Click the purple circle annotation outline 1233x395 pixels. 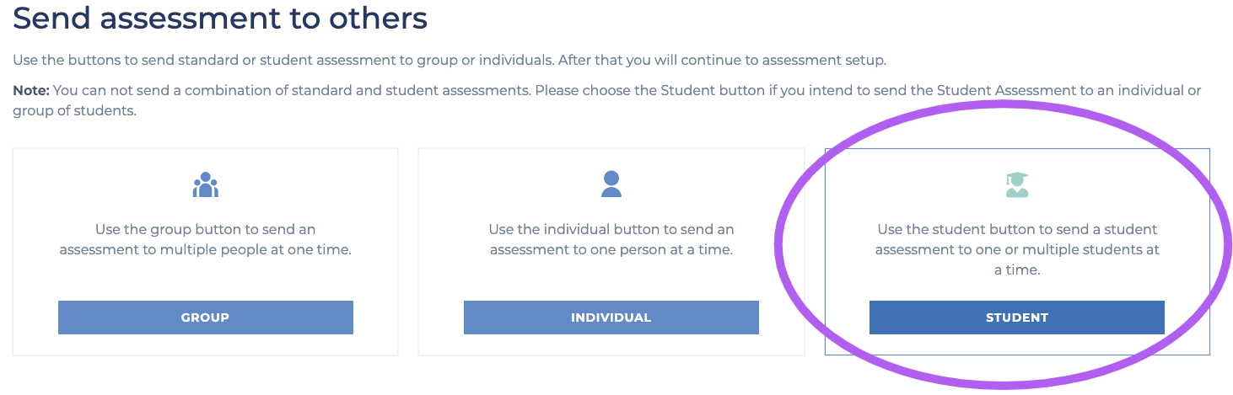coord(778,245)
